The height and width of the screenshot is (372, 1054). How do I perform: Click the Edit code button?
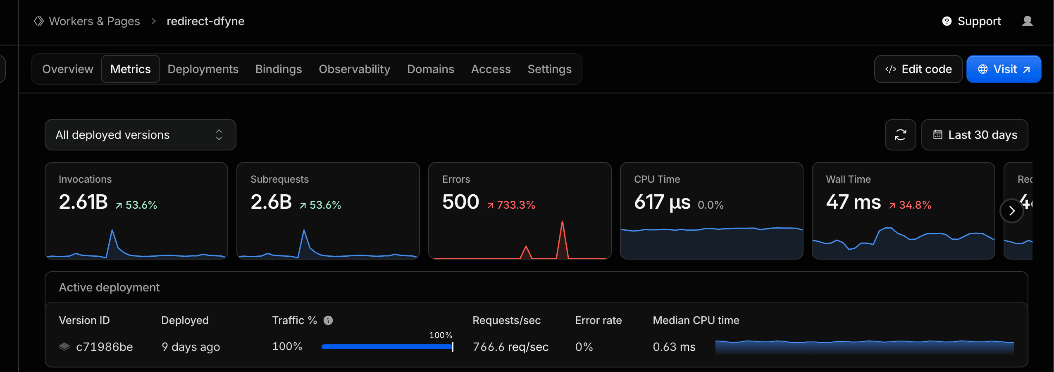pos(918,69)
